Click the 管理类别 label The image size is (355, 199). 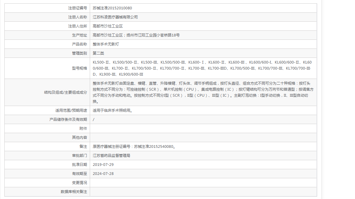[79, 54]
